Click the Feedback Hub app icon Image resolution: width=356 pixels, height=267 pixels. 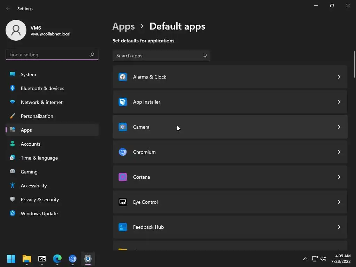[123, 227]
